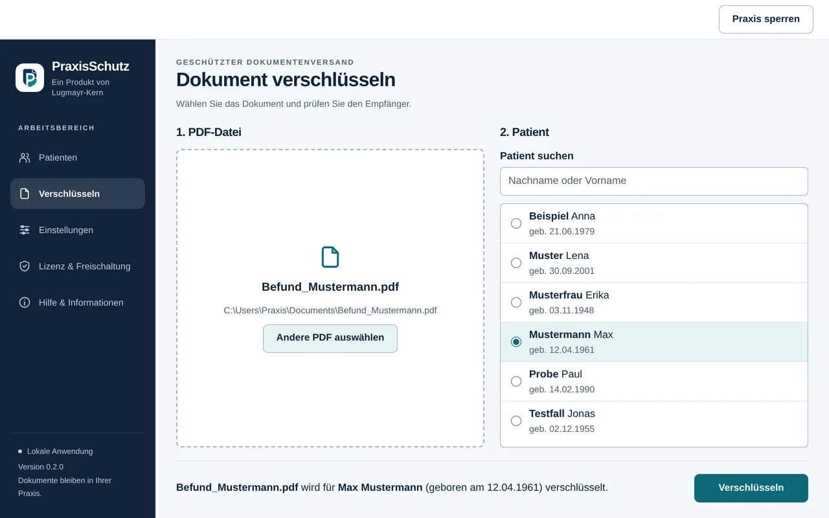Select the Beispiel Anna radio button
This screenshot has width=829, height=518.
(516, 223)
